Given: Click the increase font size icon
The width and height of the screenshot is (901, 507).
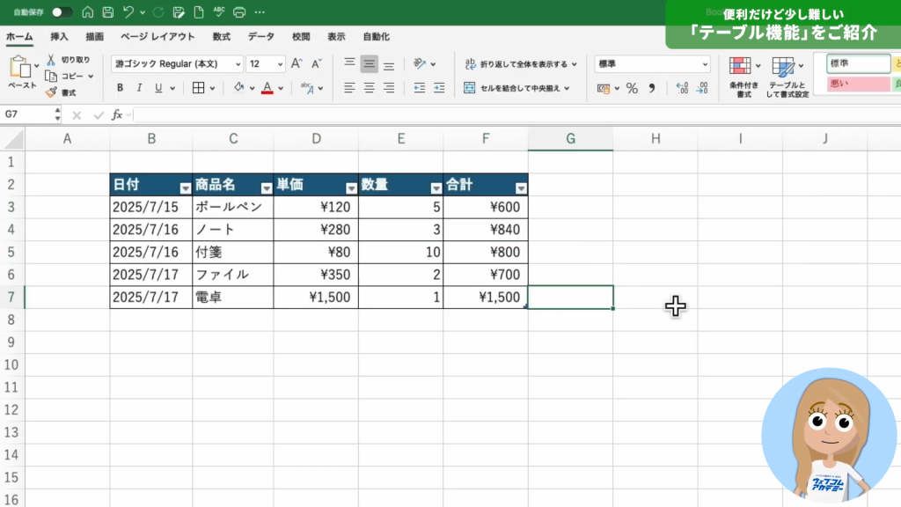Looking at the screenshot, I should click(x=297, y=64).
